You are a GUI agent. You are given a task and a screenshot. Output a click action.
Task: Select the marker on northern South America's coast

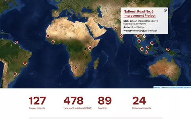click(16, 42)
